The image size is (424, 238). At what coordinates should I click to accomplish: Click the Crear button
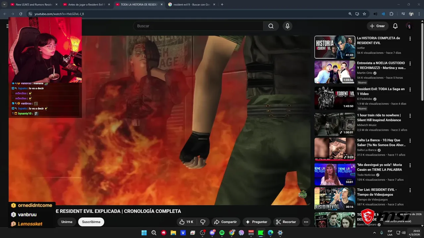377,26
